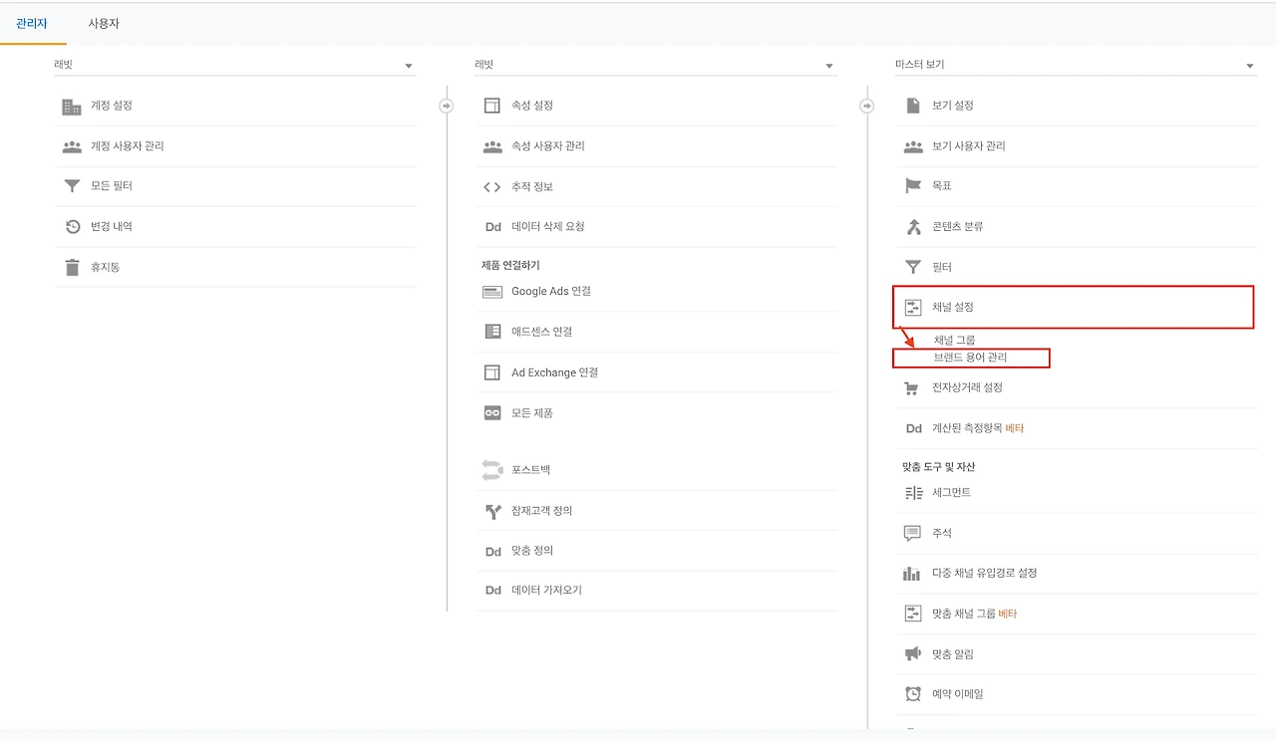The width and height of the screenshot is (1276, 741).
Task: Click the shopping cart icon beside 전자상거래 설정
Action: (x=911, y=388)
